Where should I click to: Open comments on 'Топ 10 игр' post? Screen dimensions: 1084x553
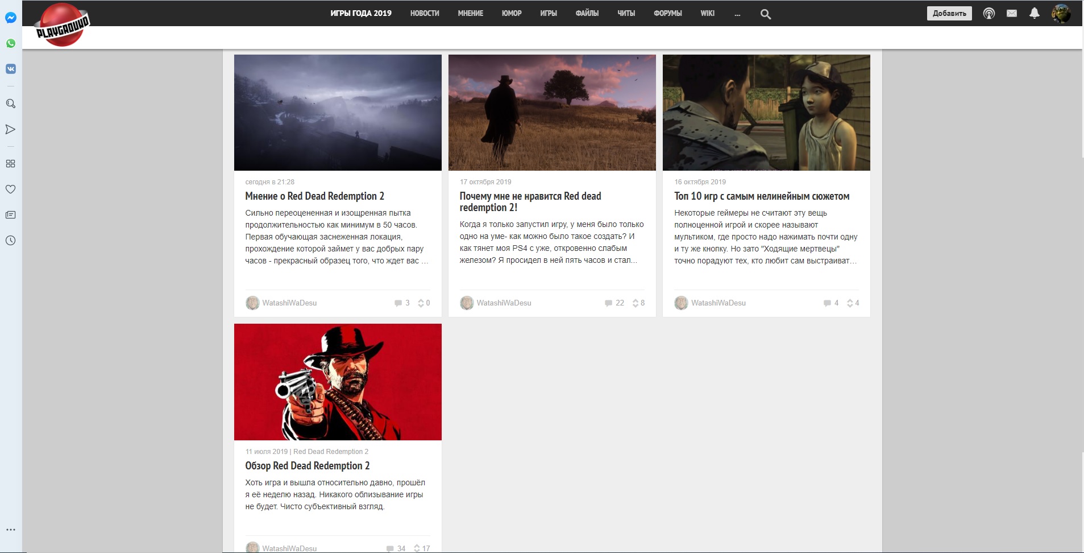pyautogui.click(x=830, y=303)
